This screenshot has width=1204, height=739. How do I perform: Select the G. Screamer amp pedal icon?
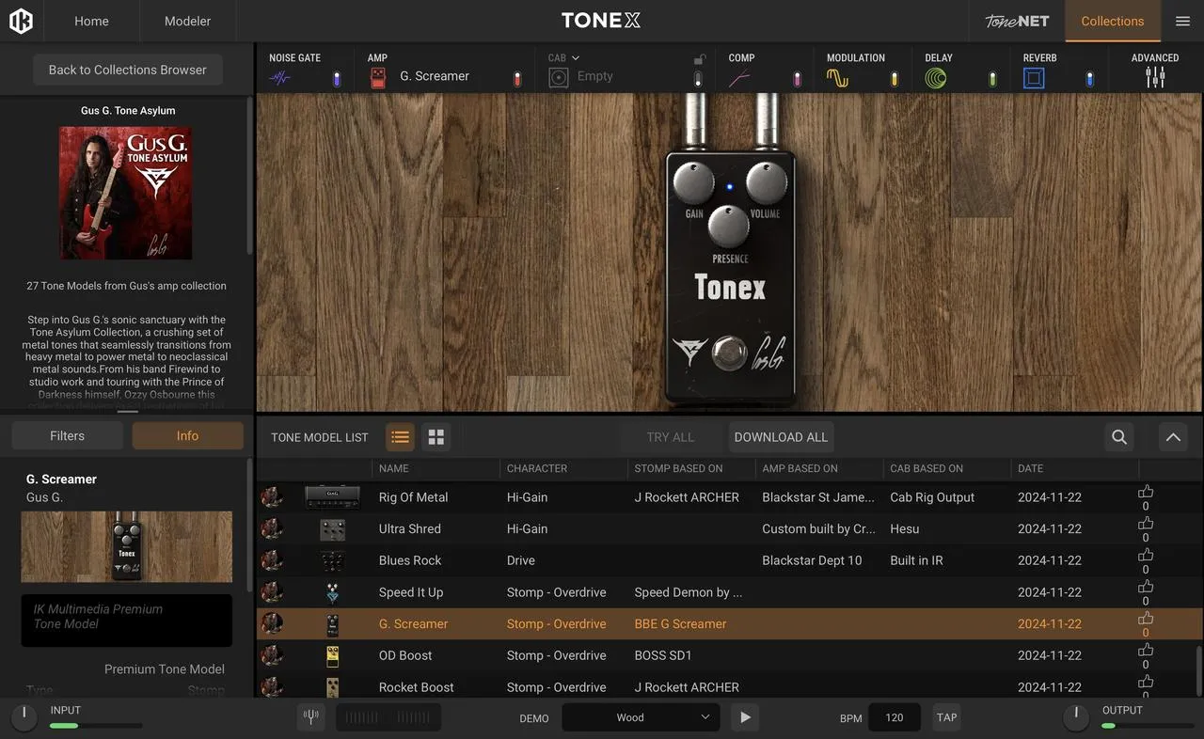pyautogui.click(x=378, y=77)
